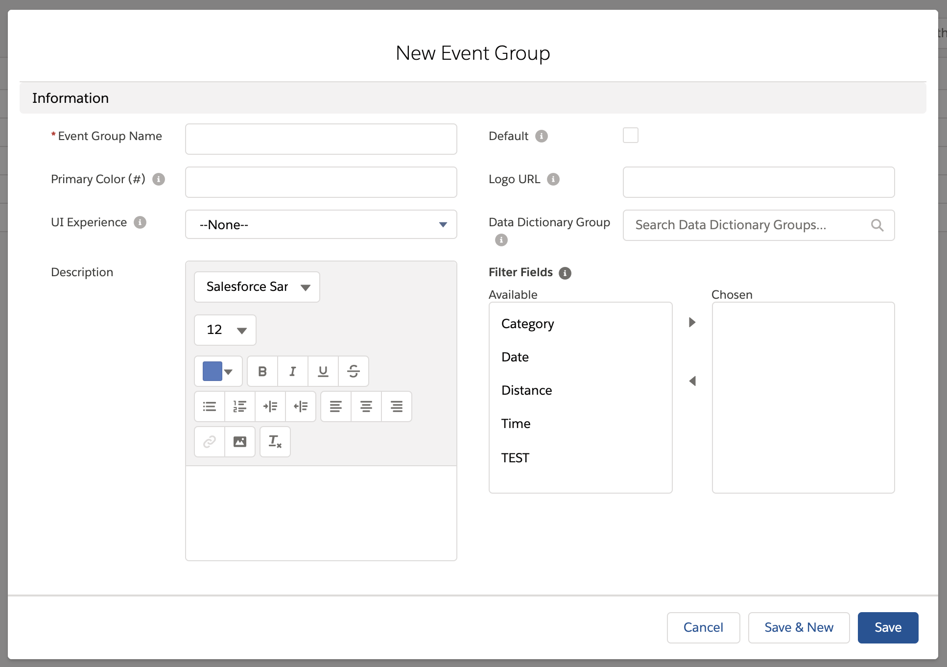Enable the Default checkbox

click(630, 135)
